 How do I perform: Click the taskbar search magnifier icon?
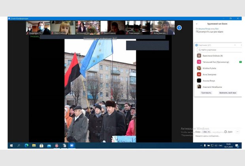coord(19,145)
